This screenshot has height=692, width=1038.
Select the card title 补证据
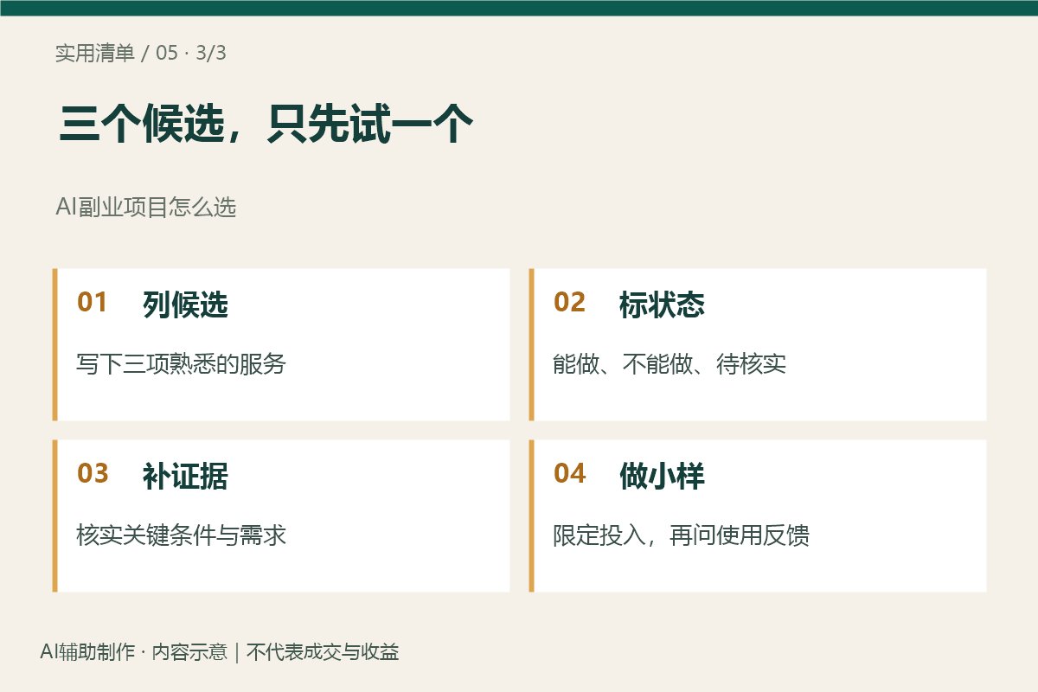185,476
